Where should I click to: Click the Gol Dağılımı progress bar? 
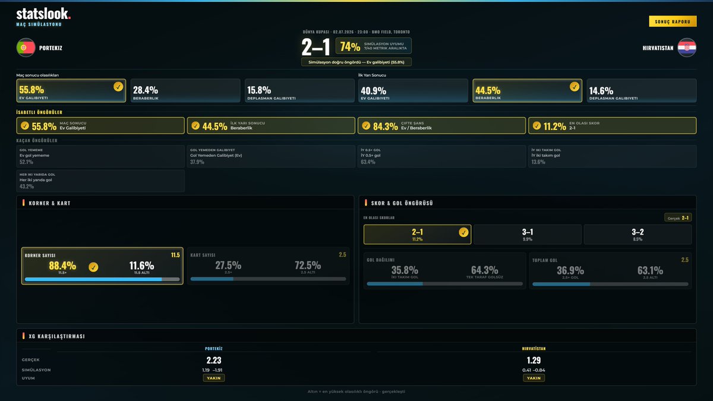(445, 284)
